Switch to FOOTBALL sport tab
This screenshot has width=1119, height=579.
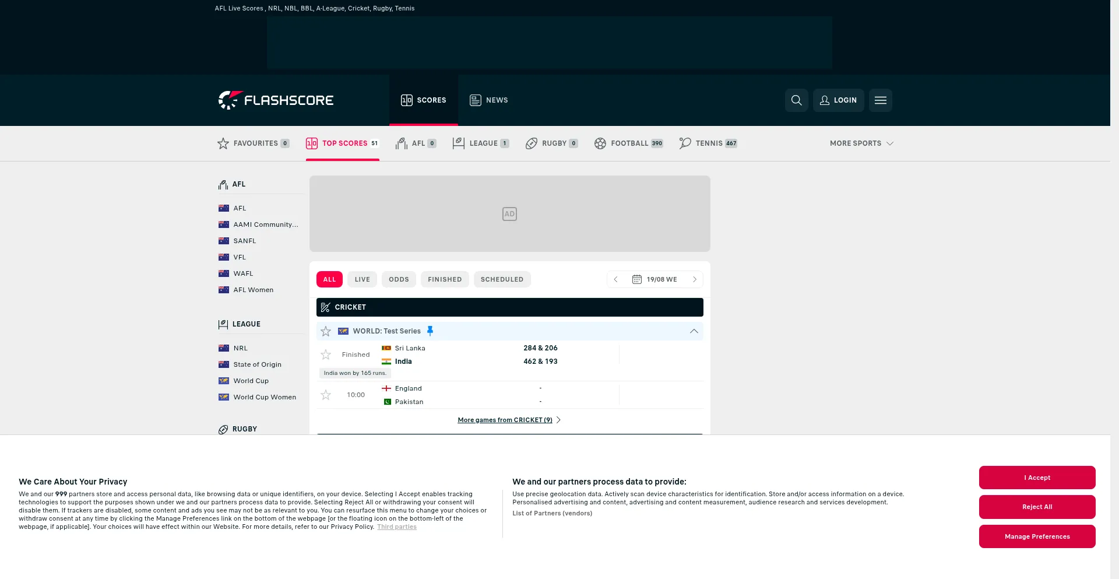[x=629, y=143]
